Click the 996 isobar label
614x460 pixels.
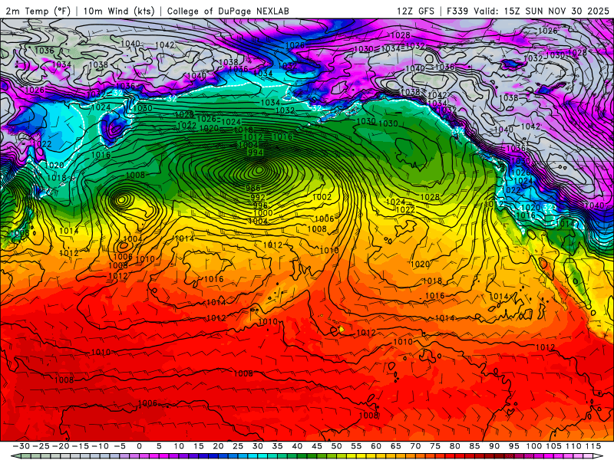(x=260, y=205)
